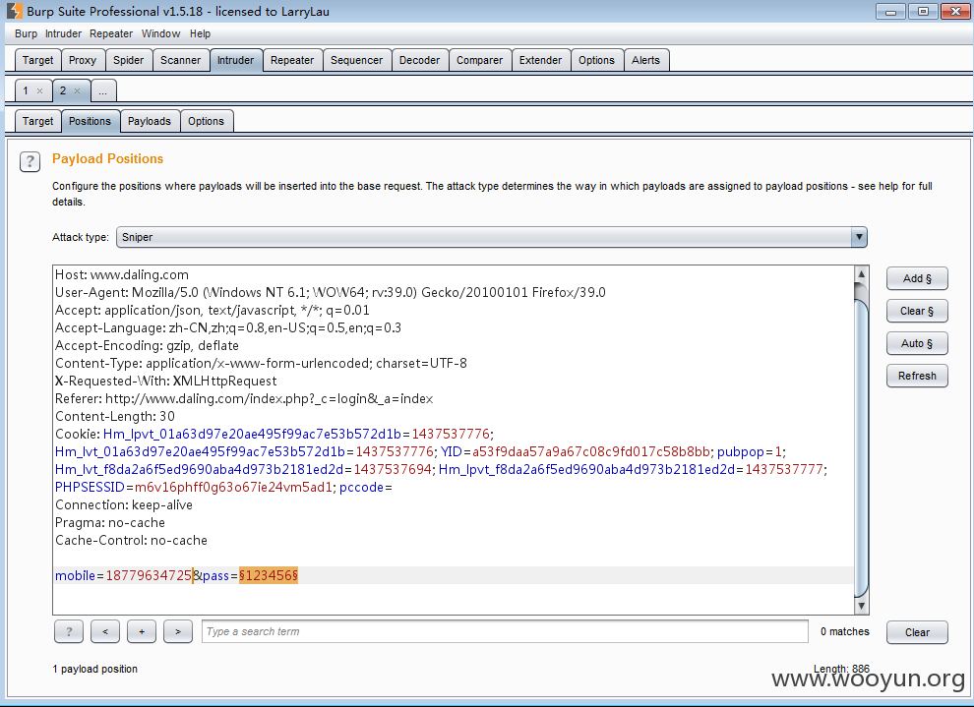The width and height of the screenshot is (974, 707).
Task: Click the Refresh button
Action: 917,376
